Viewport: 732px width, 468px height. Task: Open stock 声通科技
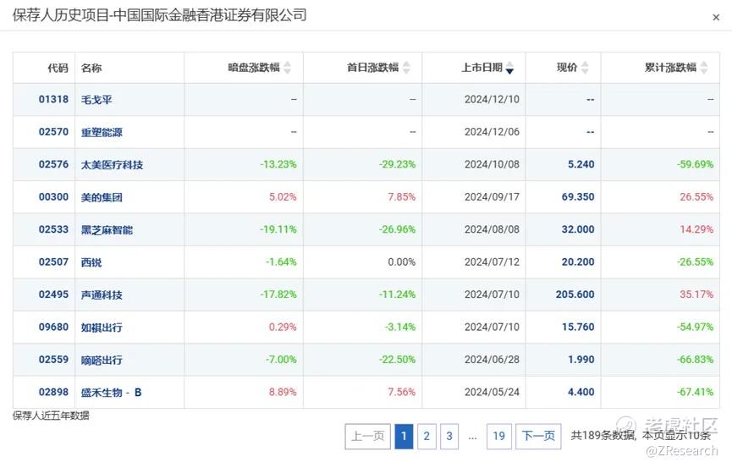102,295
